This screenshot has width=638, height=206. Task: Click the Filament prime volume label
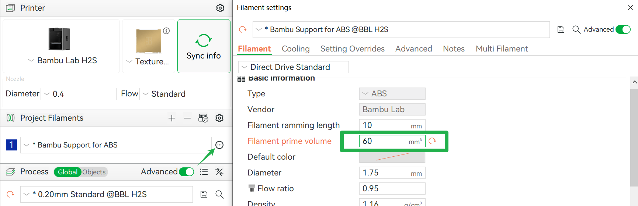coord(289,141)
